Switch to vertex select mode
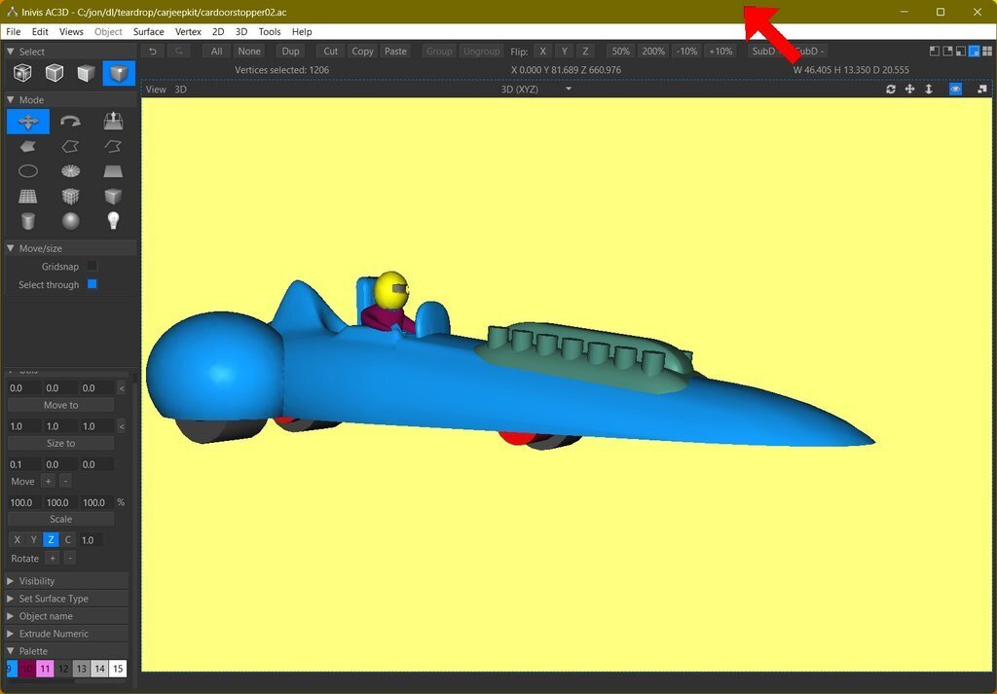Screen dimensions: 997x694 (x=119, y=73)
